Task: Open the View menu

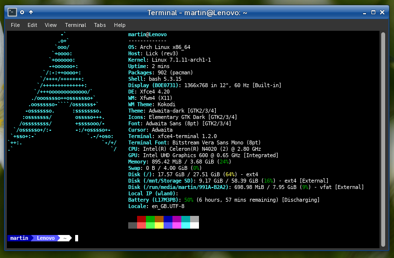Action: click(51, 25)
